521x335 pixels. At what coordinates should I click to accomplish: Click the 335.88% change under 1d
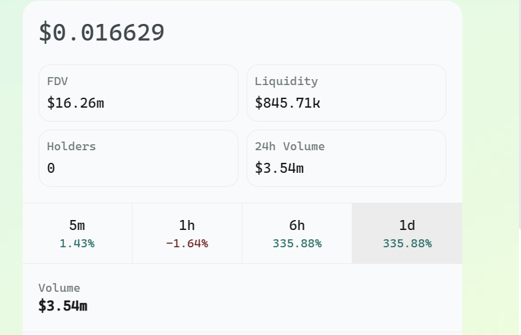407,244
